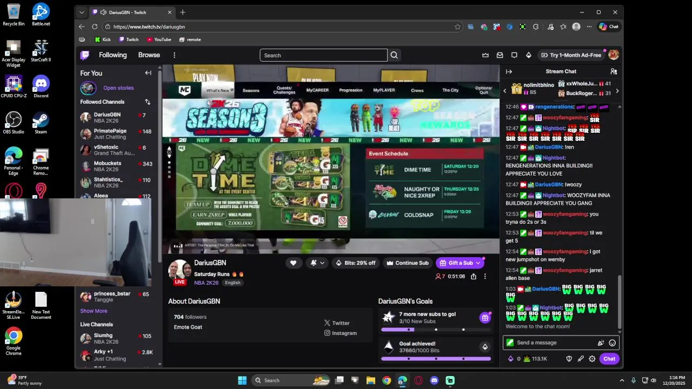Click the new subs goal progress bar
Image resolution: width=692 pixels, height=389 pixels.
pos(436,330)
